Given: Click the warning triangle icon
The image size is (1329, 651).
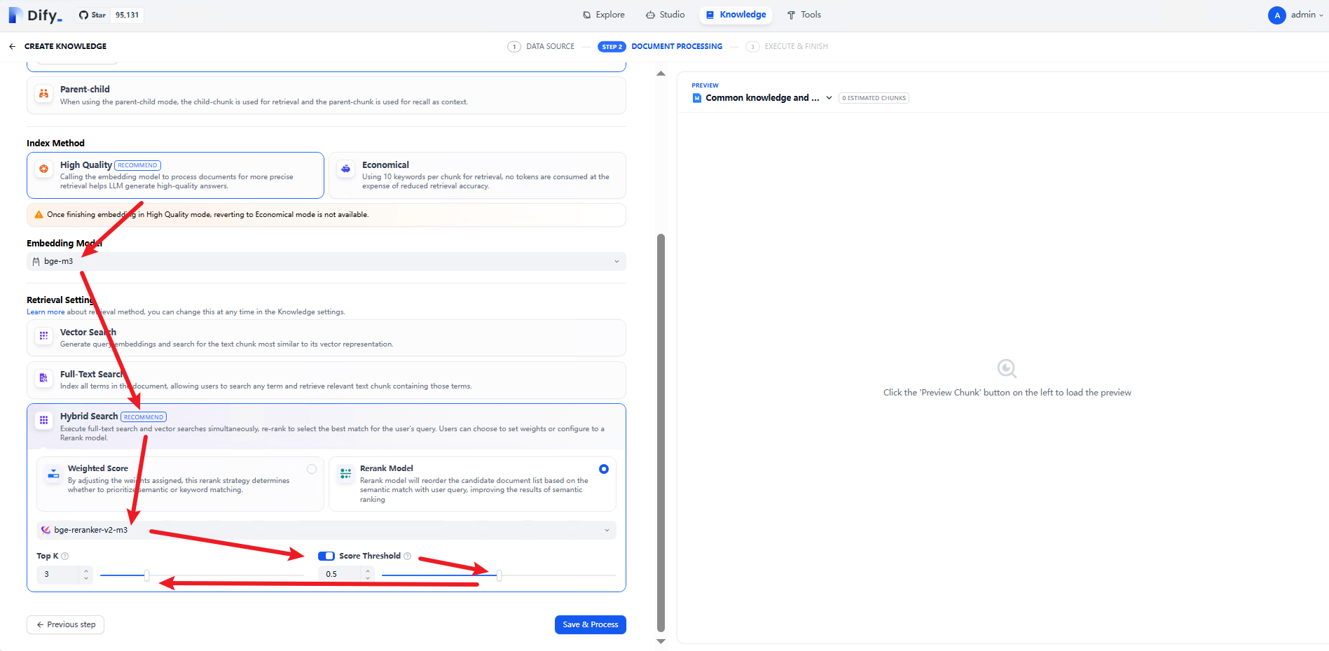Looking at the screenshot, I should point(39,215).
